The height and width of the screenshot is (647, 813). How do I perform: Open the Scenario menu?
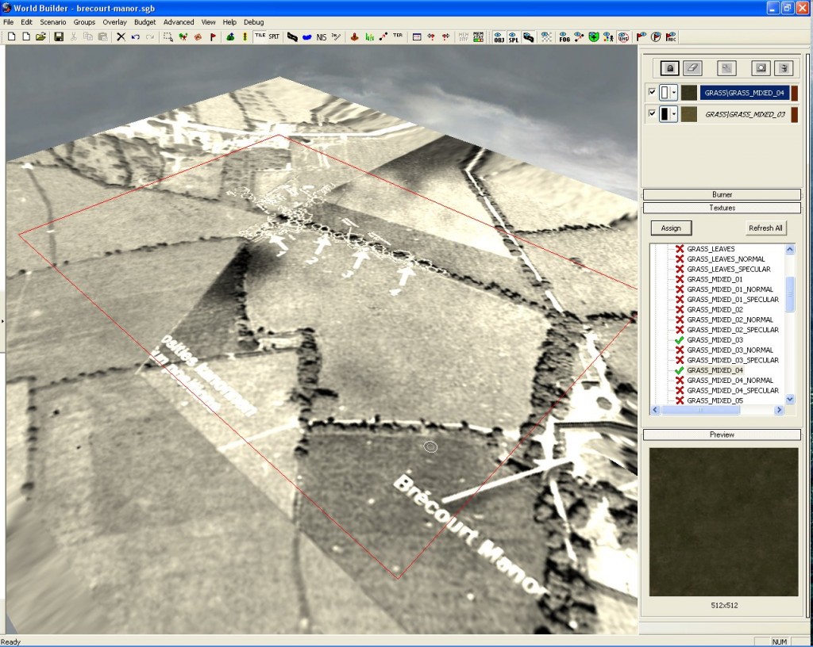point(53,22)
